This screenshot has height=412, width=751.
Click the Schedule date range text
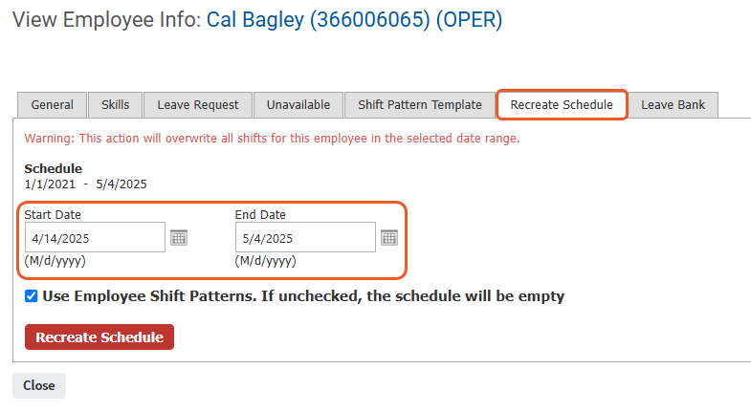[86, 184]
